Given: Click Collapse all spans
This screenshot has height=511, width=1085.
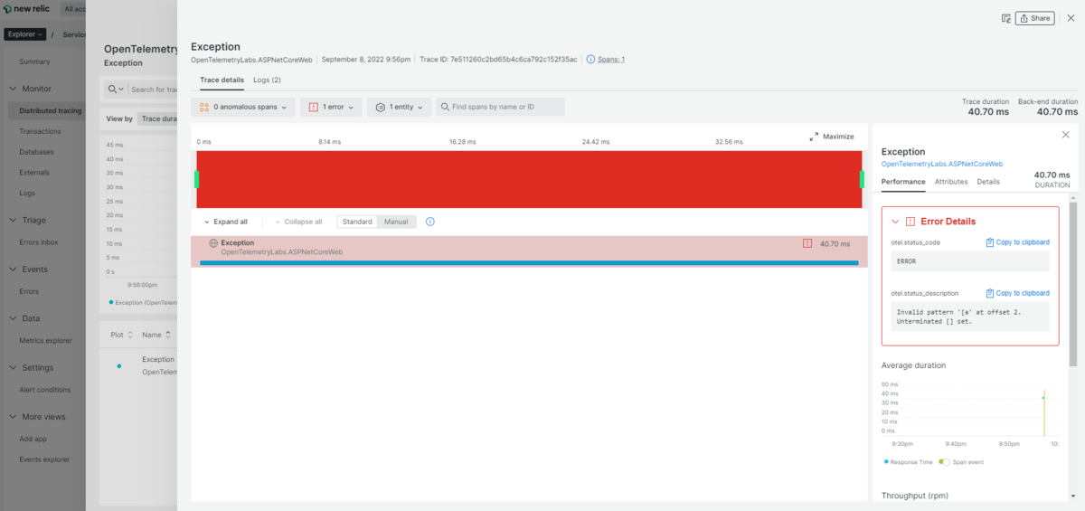Looking at the screenshot, I should [x=298, y=222].
